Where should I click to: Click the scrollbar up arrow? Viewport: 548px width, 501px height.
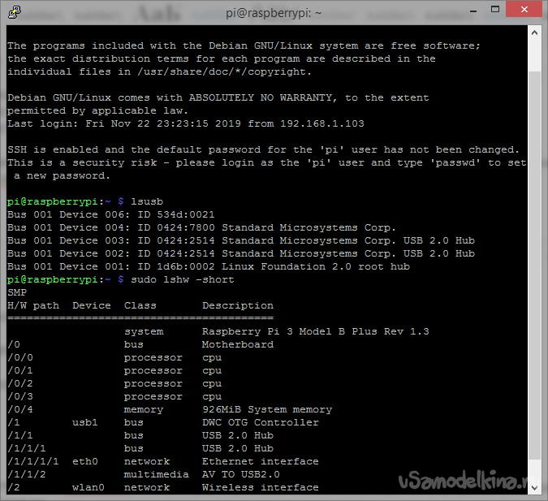pyautogui.click(x=534, y=32)
